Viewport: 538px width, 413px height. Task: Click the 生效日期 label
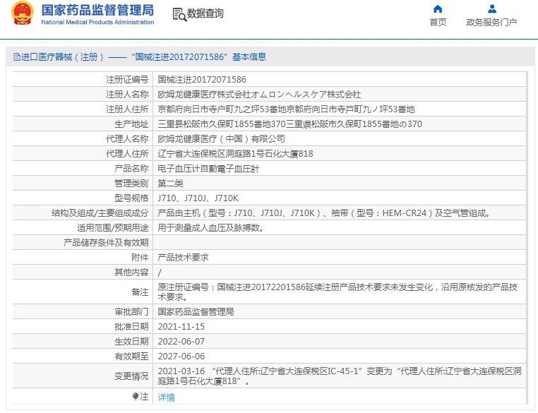point(131,341)
